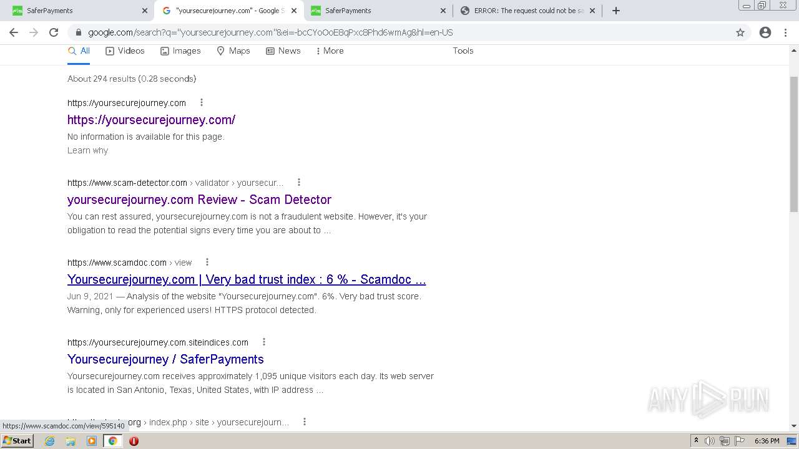This screenshot has width=799, height=449.
Task: Switch to the ERROR: The request tab
Action: tap(527, 11)
